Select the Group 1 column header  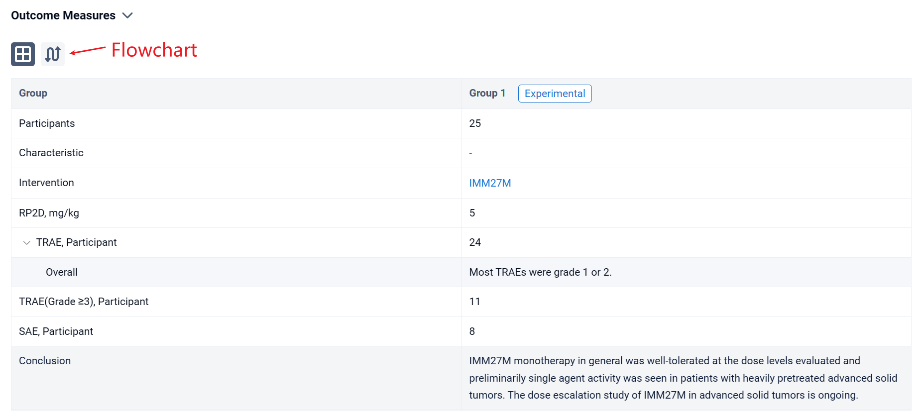point(487,94)
